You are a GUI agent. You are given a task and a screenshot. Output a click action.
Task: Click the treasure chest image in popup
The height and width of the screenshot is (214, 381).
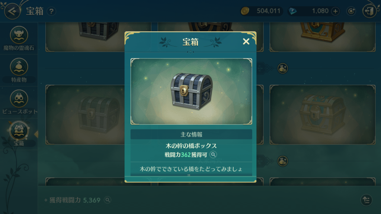coord(191,91)
